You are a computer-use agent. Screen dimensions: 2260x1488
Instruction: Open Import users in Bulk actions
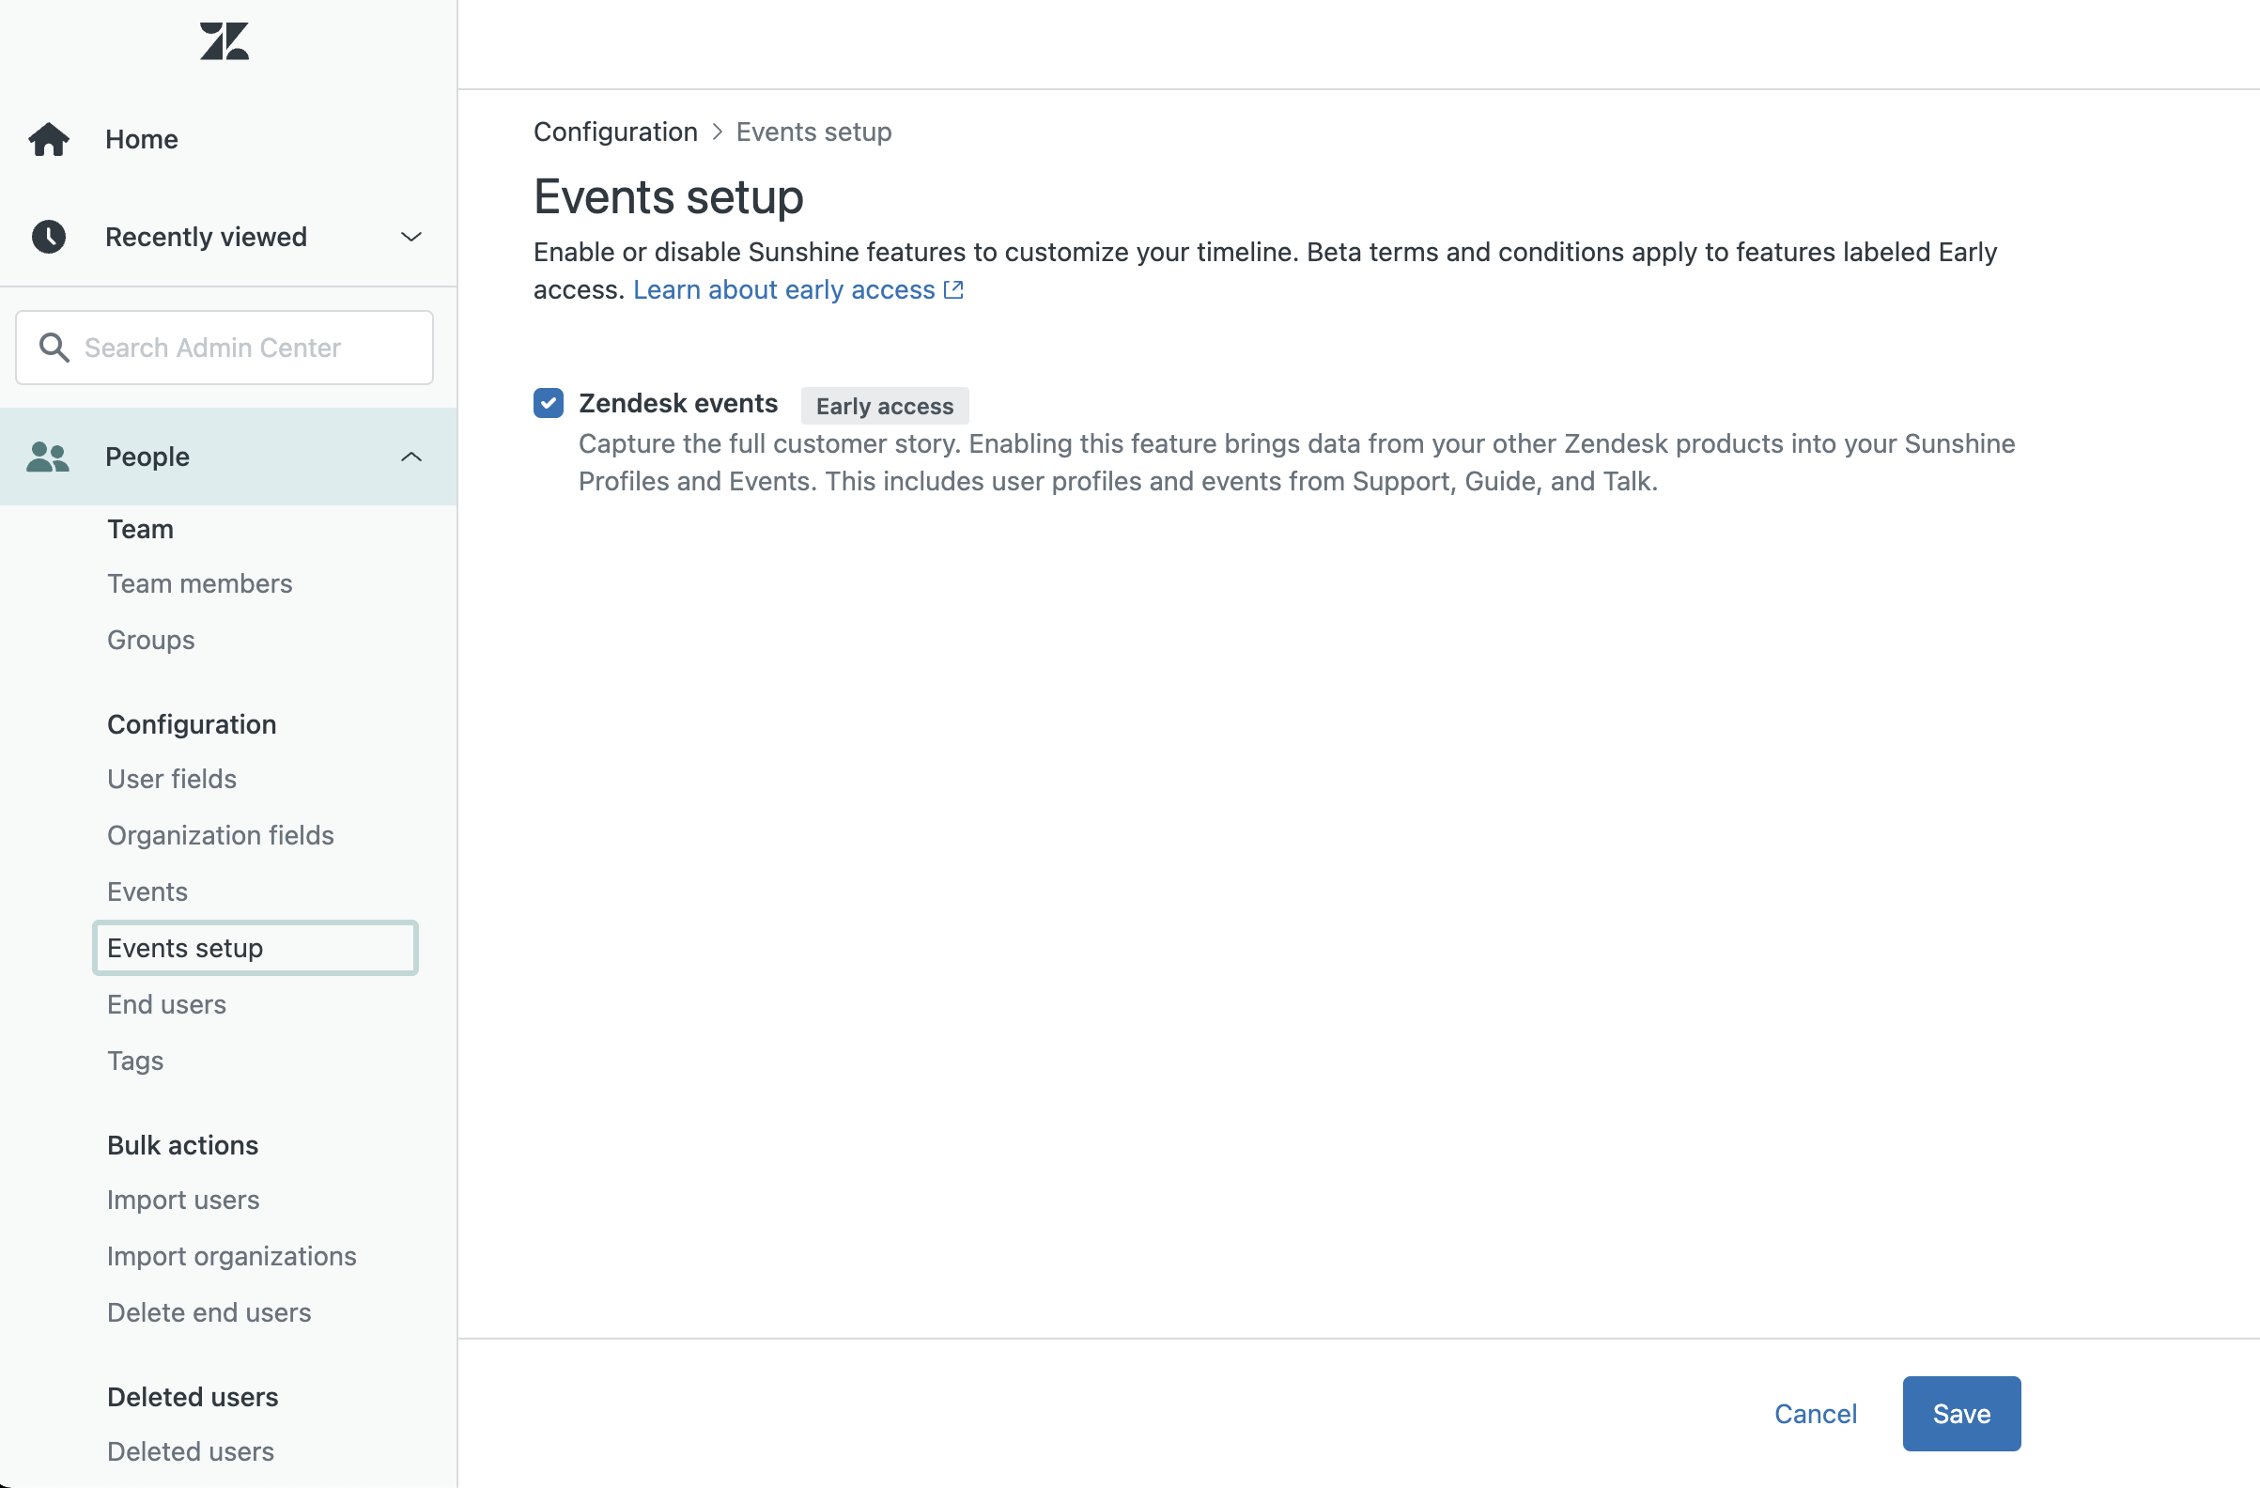tap(182, 1200)
